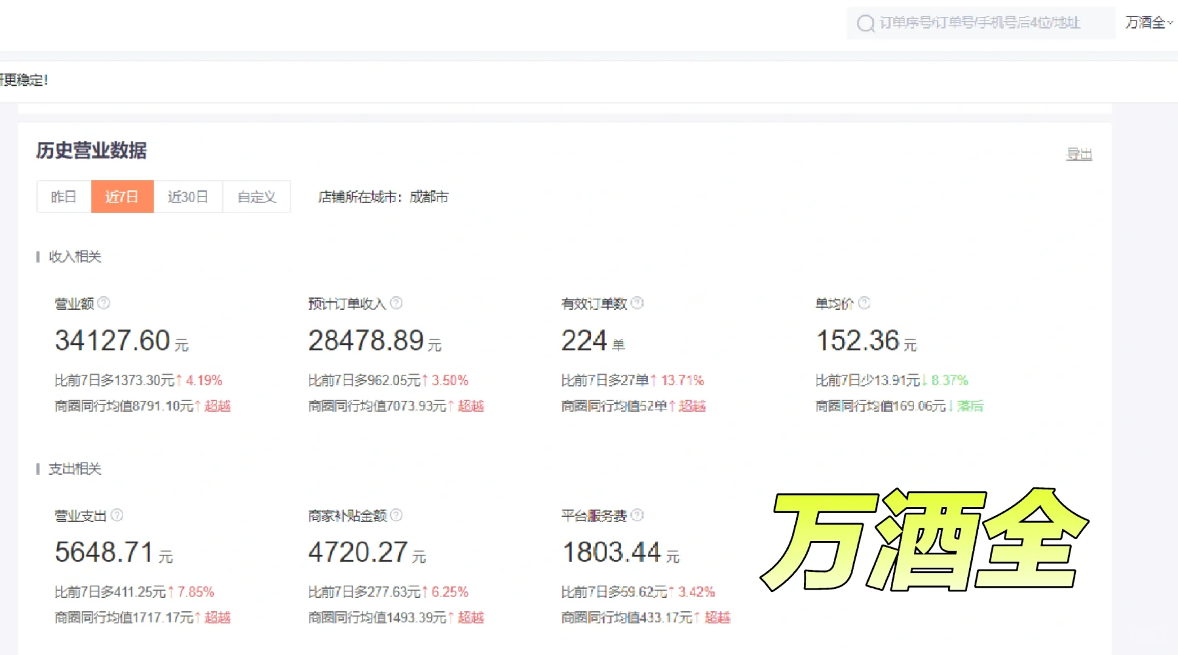Viewport: 1178px width, 655px height.
Task: Click 超越 next to 1493.39元
Action: point(471,617)
